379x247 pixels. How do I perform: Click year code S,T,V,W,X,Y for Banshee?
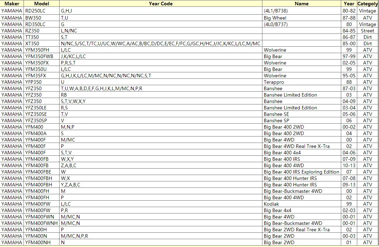coord(161,101)
